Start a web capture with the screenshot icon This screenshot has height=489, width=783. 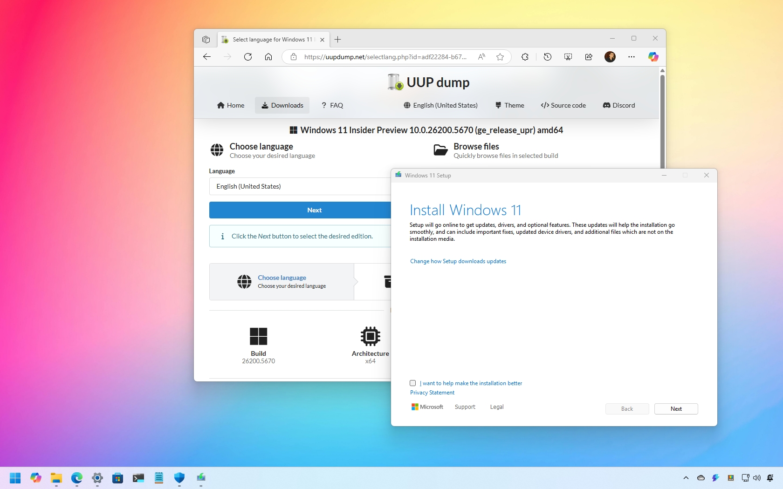[568, 57]
